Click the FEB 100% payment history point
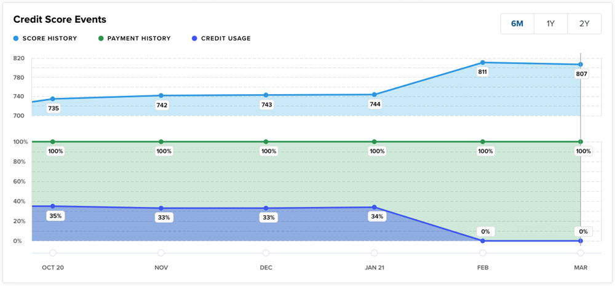 tap(482, 141)
